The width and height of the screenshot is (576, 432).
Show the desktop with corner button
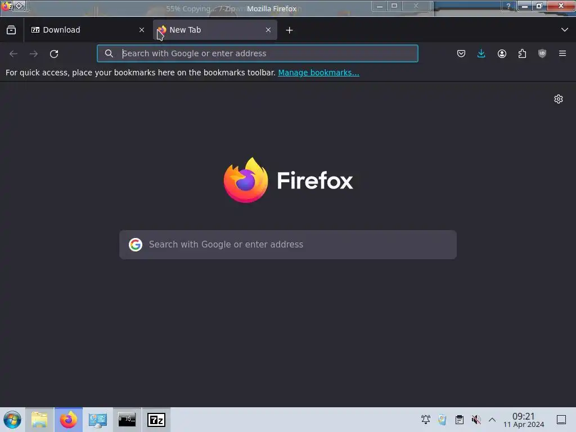(561, 420)
